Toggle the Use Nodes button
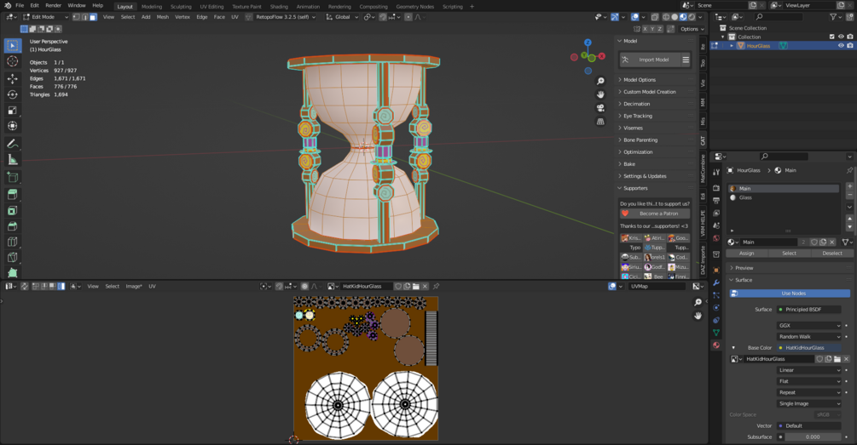 [793, 294]
